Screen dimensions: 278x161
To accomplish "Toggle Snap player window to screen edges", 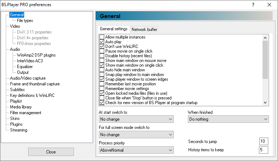I will coord(102,79).
